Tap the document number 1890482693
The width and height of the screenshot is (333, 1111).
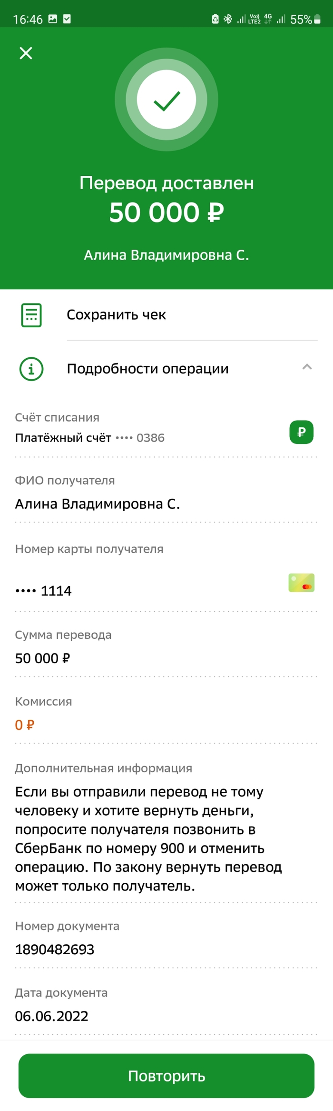click(55, 949)
